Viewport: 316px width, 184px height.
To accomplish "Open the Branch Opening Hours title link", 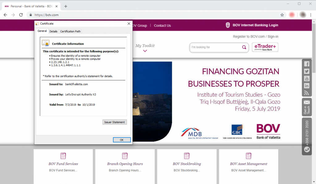I will tap(125, 164).
